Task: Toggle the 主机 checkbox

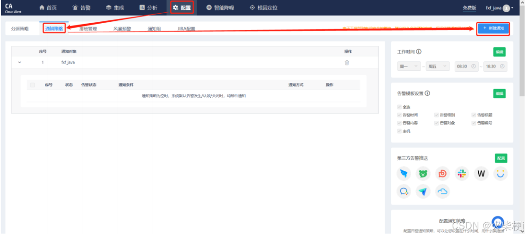Action: coord(399,131)
